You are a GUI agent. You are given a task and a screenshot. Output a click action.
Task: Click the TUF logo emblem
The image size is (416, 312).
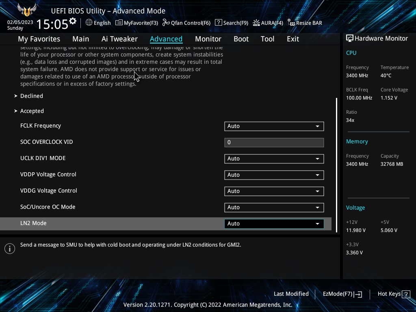point(27,10)
